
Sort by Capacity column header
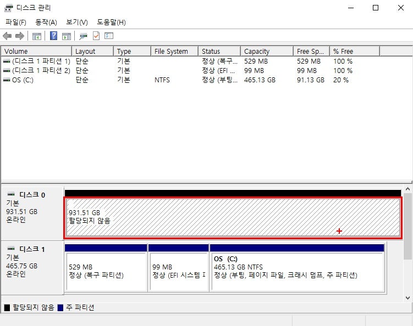point(267,51)
